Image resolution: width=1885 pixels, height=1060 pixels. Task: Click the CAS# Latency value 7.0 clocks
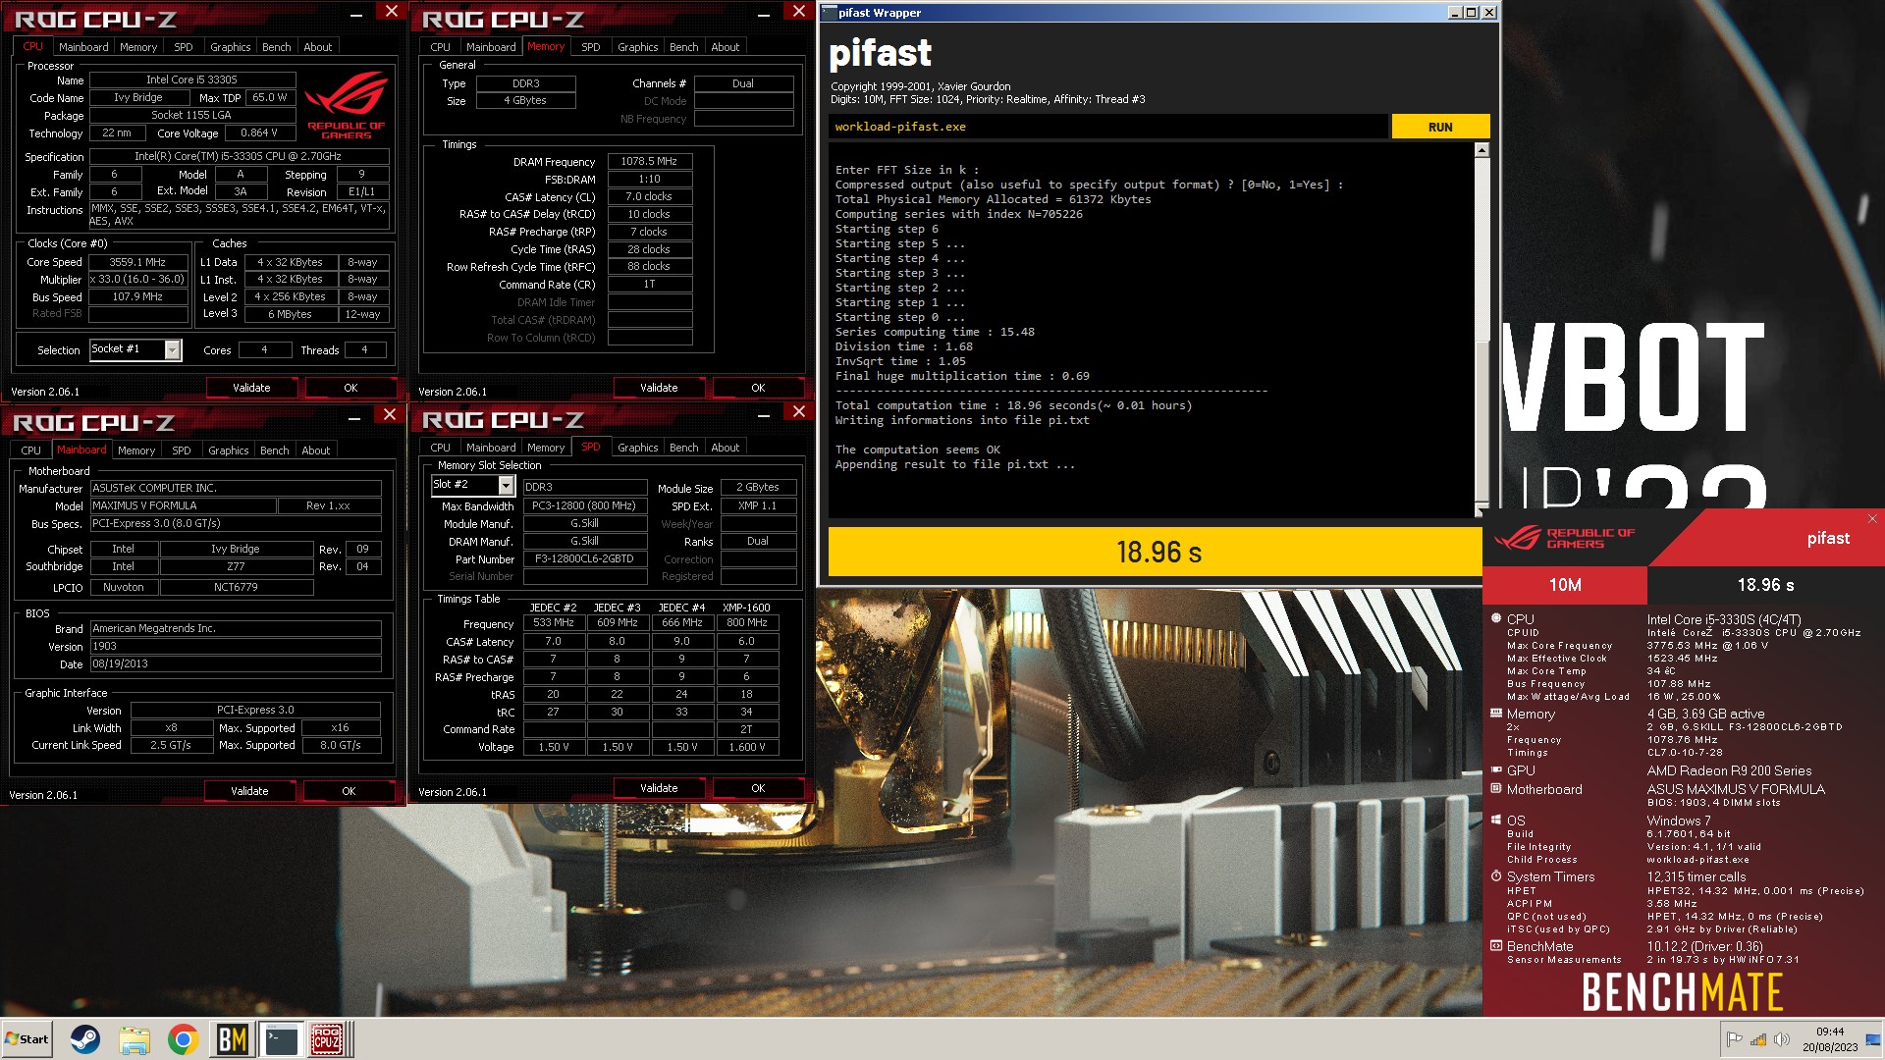pos(649,196)
